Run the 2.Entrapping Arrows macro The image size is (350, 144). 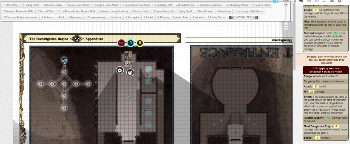(237, 5)
